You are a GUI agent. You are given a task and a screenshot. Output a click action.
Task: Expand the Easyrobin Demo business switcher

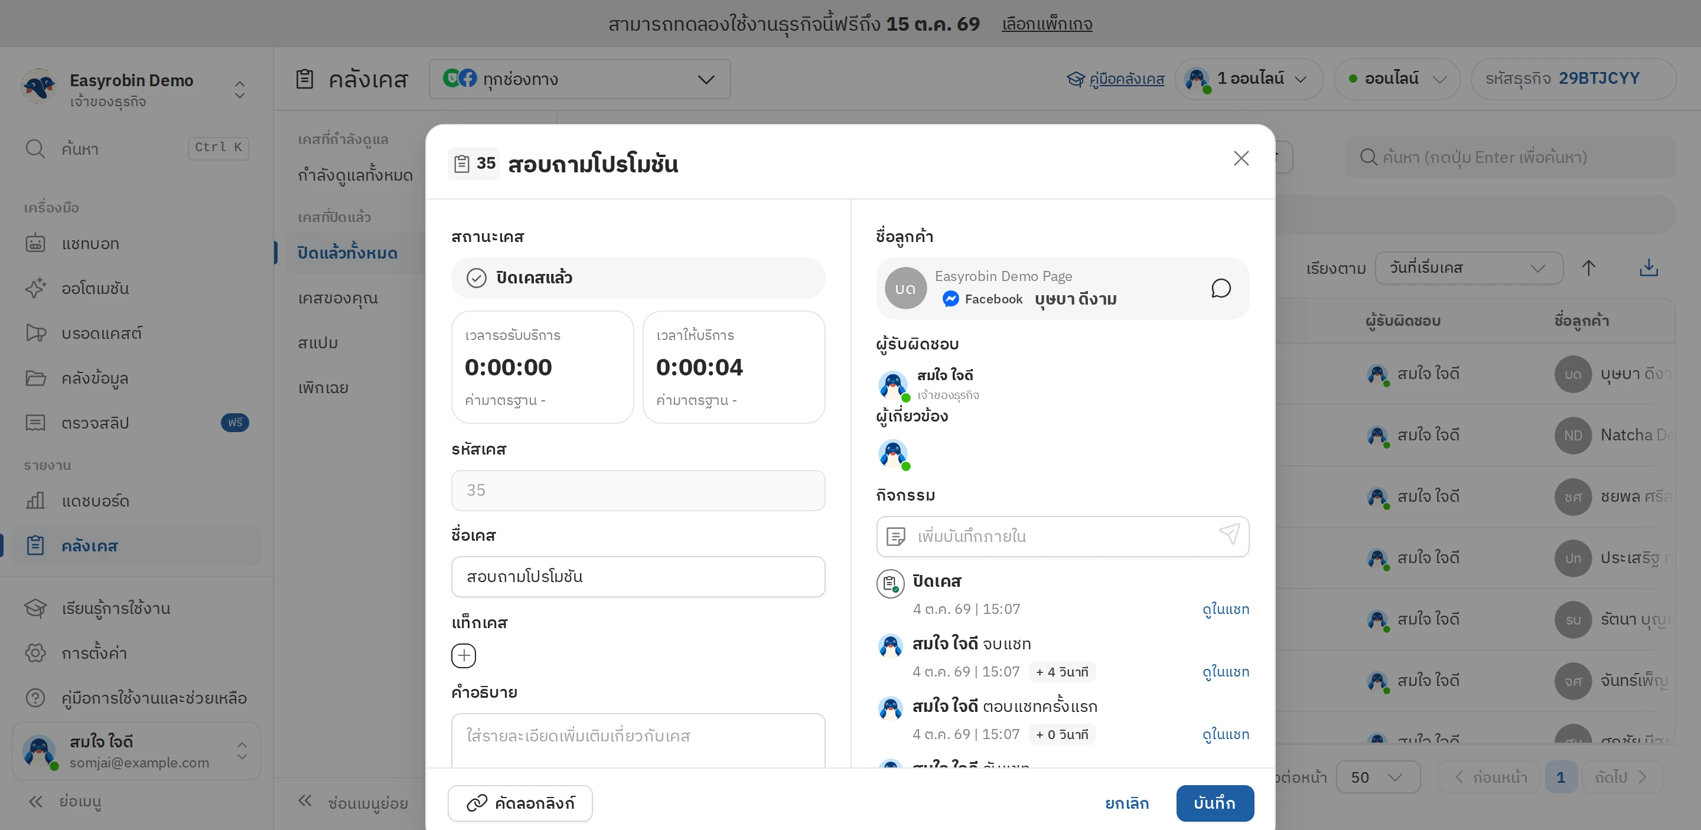(136, 89)
